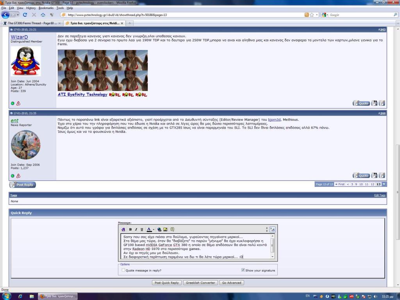Switch to 'The GT300/Fermi Thread' tab
400x300 pixels.
[x=32, y=23]
